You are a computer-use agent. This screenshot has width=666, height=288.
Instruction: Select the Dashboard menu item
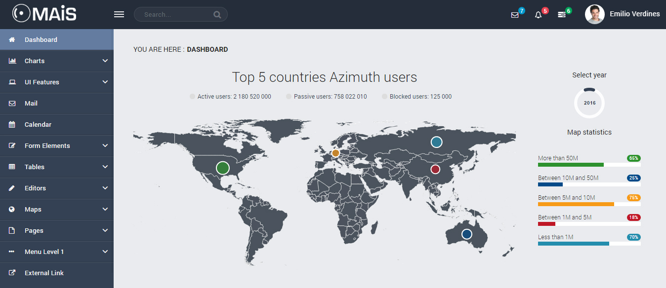[41, 40]
